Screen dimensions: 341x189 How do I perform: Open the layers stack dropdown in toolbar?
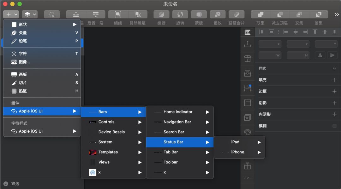30,14
